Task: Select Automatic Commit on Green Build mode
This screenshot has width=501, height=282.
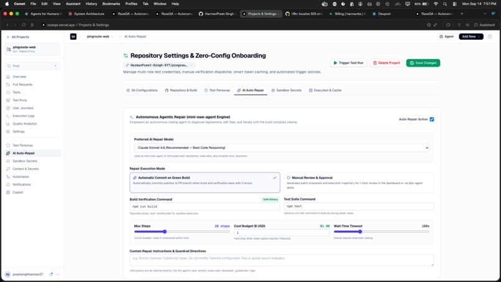Action: click(x=205, y=182)
